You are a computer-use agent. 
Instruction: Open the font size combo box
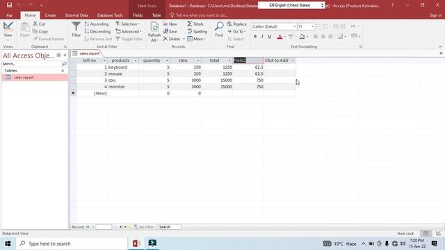[306, 26]
